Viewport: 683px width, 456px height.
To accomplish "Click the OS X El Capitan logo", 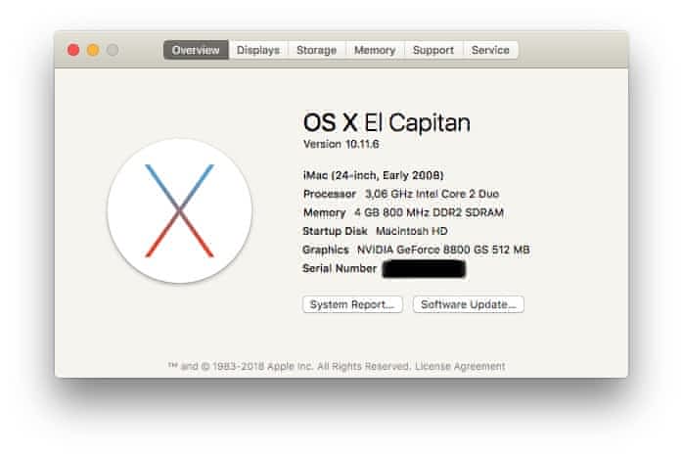I will coord(179,210).
